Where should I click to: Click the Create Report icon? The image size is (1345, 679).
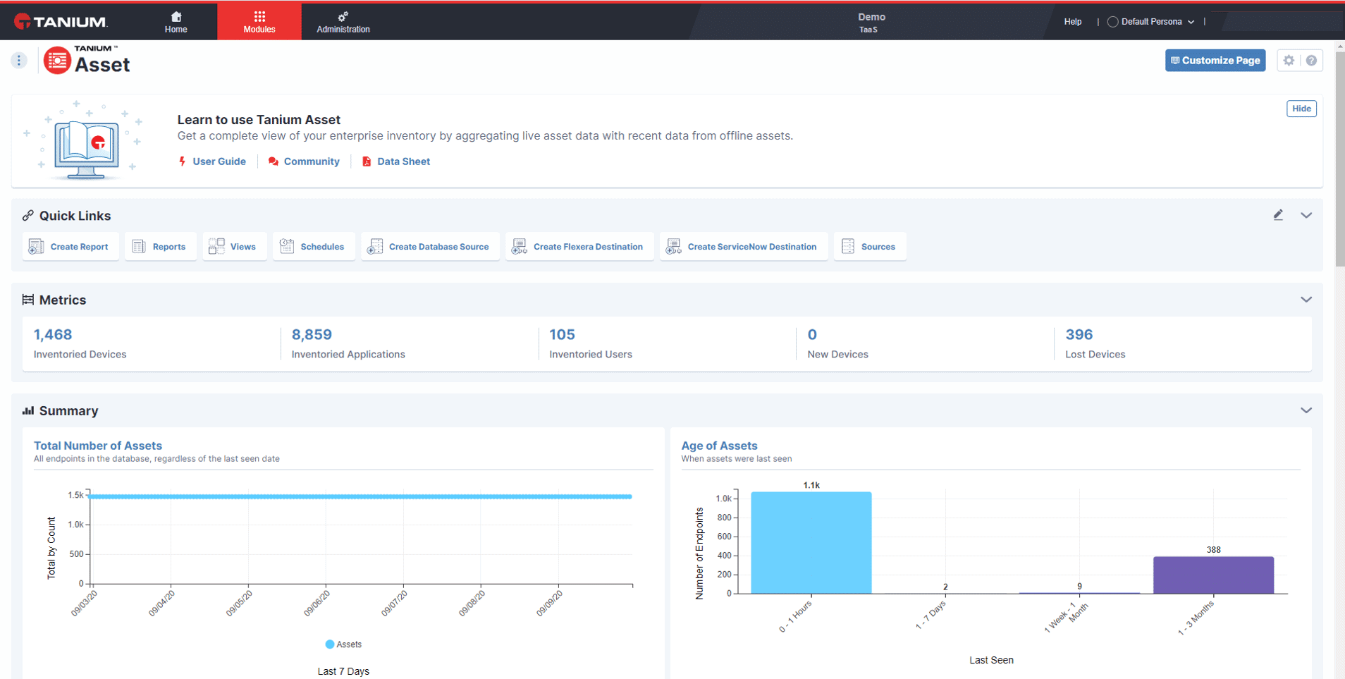tap(36, 246)
